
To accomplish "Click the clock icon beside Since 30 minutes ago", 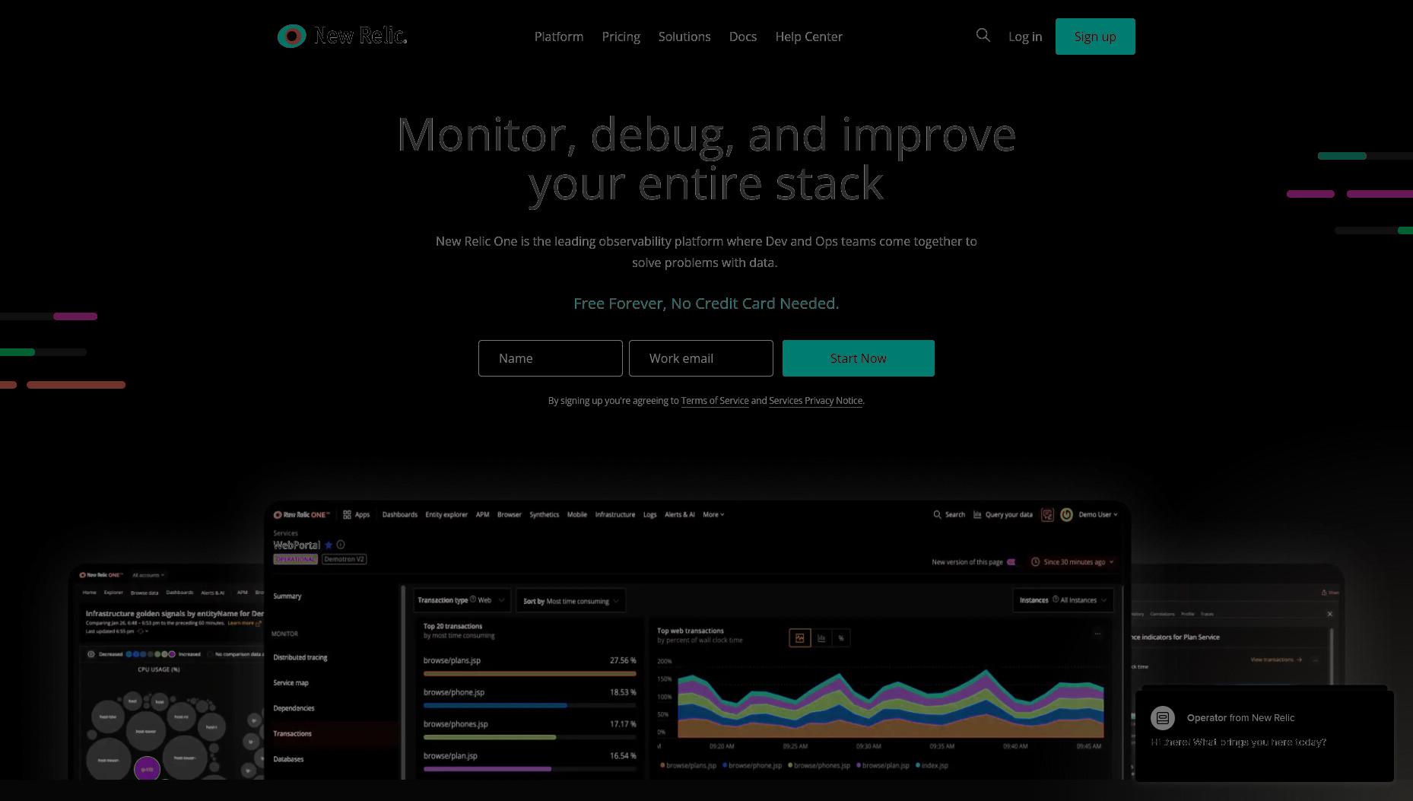I will click(1035, 562).
